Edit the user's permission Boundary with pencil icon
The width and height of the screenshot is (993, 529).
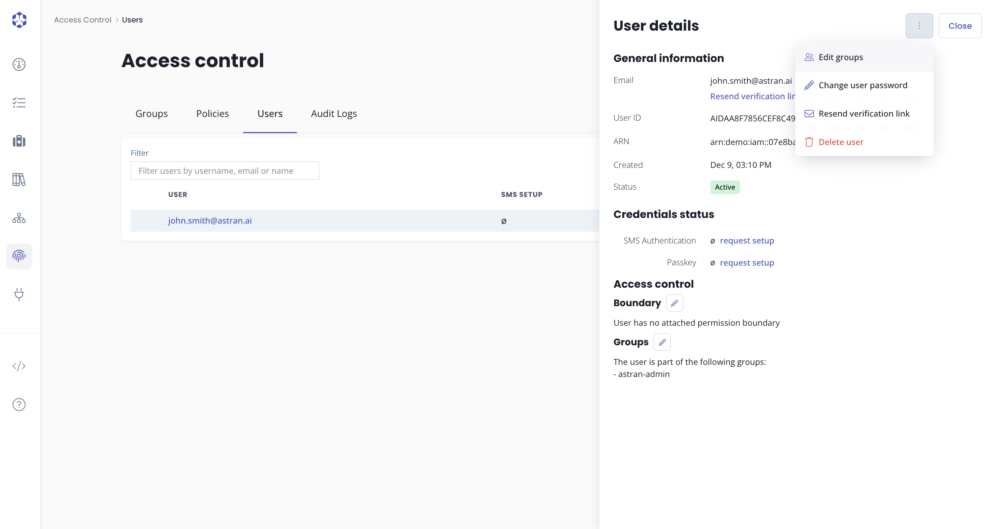click(674, 303)
